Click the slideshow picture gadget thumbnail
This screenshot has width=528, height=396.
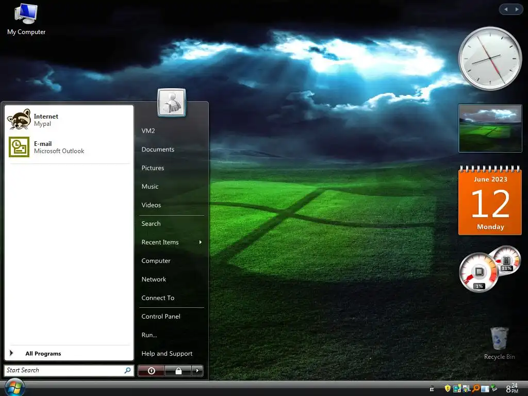(x=490, y=128)
